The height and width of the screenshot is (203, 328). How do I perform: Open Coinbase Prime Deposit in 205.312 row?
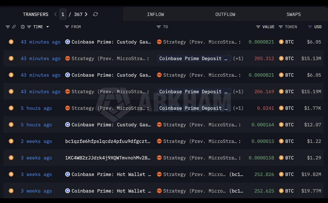point(194,58)
